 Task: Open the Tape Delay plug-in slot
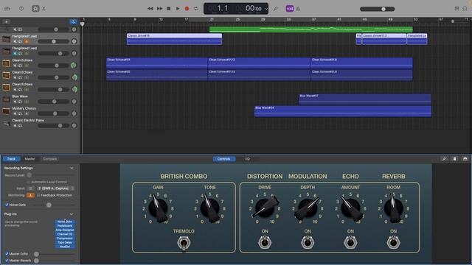point(65,242)
